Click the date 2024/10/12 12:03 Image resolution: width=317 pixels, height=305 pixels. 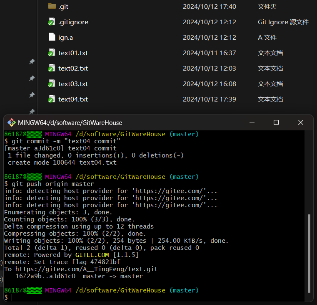(210, 69)
